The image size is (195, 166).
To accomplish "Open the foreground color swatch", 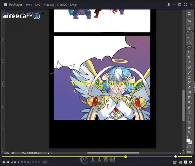I will [x=188, y=140].
